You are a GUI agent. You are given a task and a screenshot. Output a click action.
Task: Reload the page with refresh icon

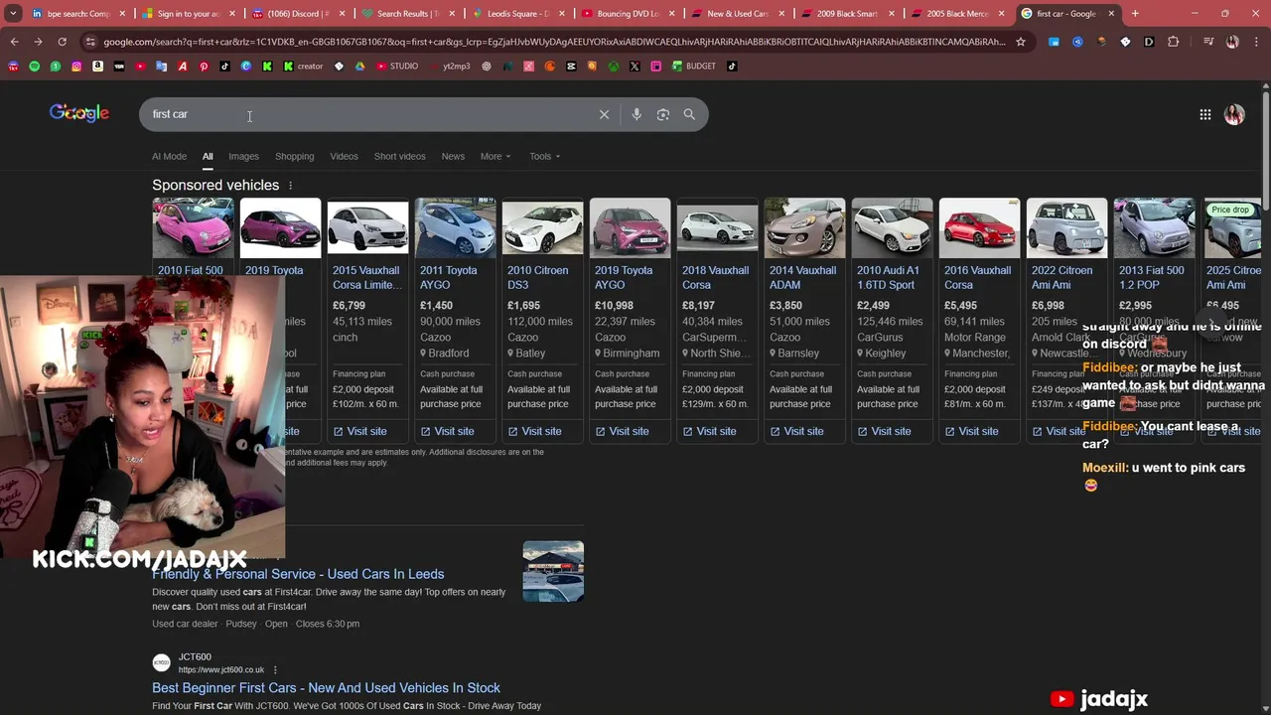(62, 42)
